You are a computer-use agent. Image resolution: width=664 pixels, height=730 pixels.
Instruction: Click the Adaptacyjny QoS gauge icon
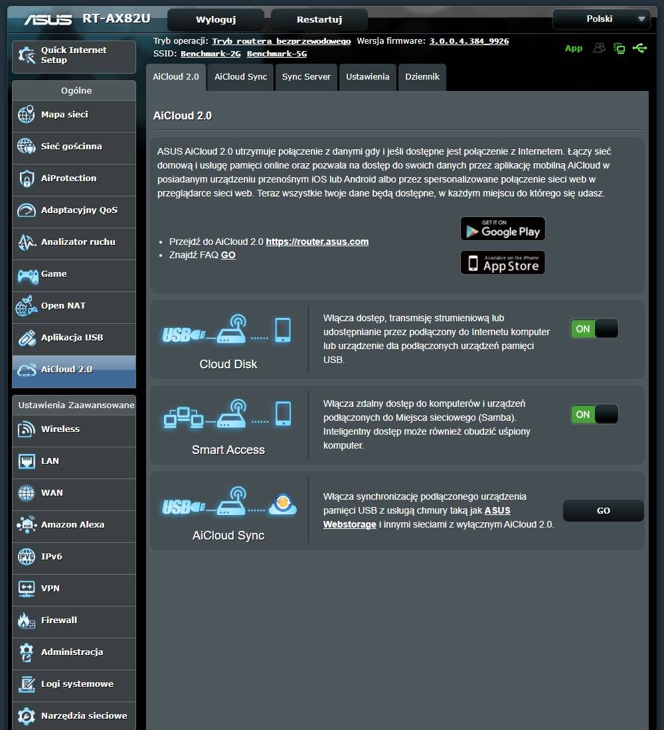pos(26,210)
